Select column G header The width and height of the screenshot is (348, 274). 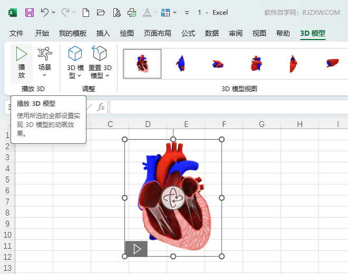coord(262,124)
